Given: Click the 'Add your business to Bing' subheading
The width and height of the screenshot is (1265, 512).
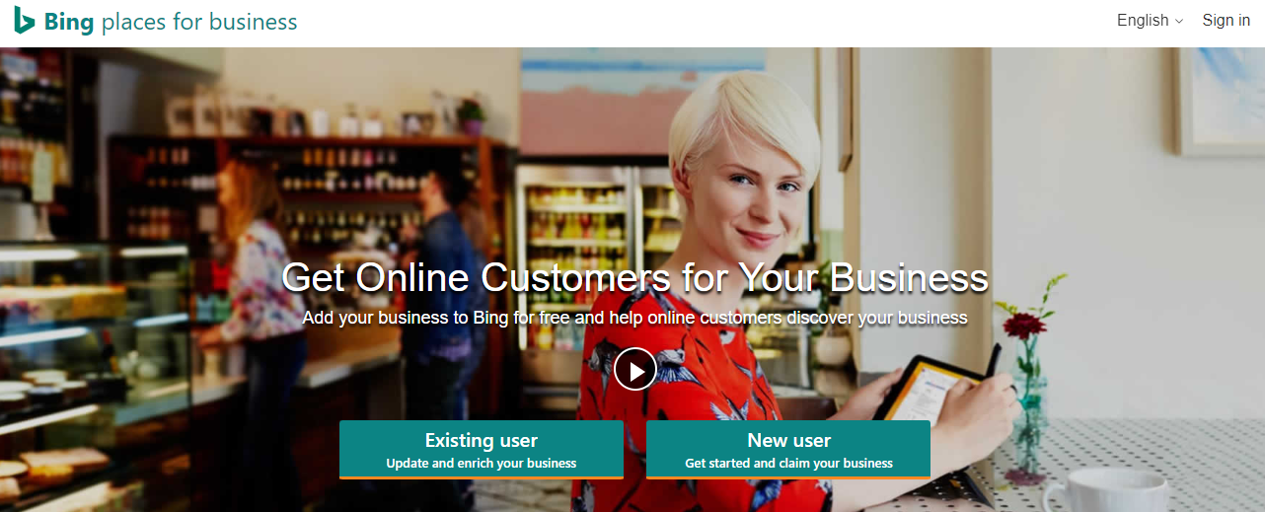Looking at the screenshot, I should click(x=634, y=318).
